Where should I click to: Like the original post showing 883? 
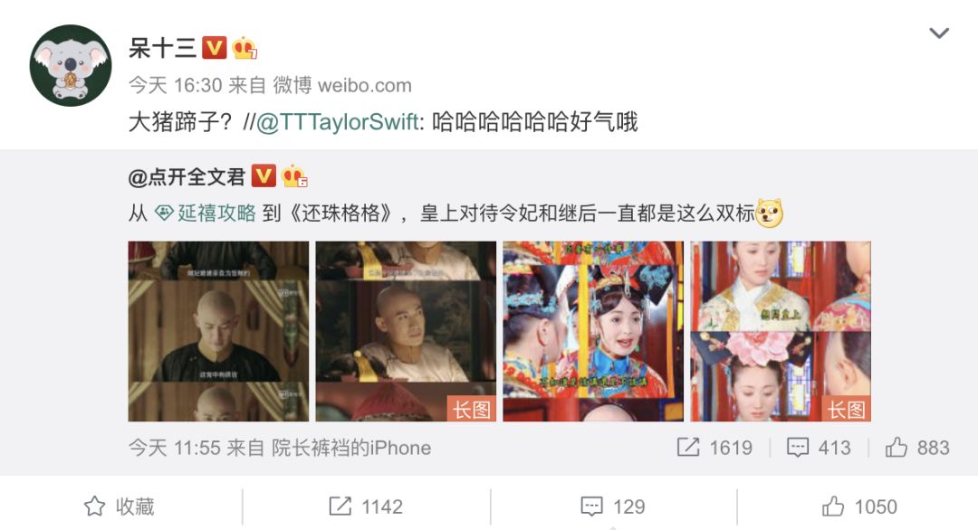[917, 447]
